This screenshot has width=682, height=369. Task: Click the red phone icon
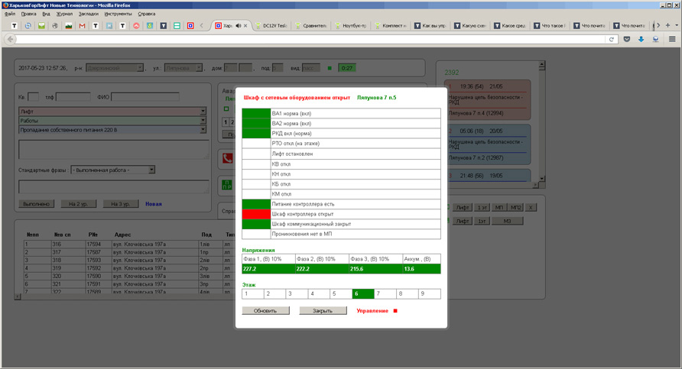point(227,159)
